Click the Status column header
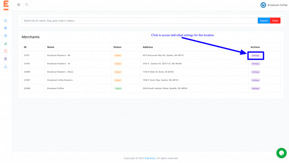 pyautogui.click(x=117, y=47)
